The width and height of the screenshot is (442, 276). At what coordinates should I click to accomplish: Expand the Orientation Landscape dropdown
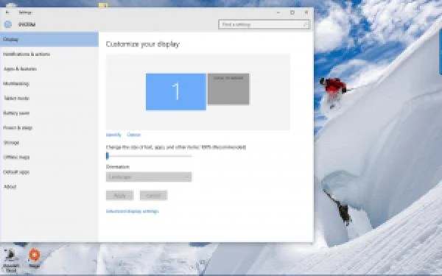[x=149, y=177]
